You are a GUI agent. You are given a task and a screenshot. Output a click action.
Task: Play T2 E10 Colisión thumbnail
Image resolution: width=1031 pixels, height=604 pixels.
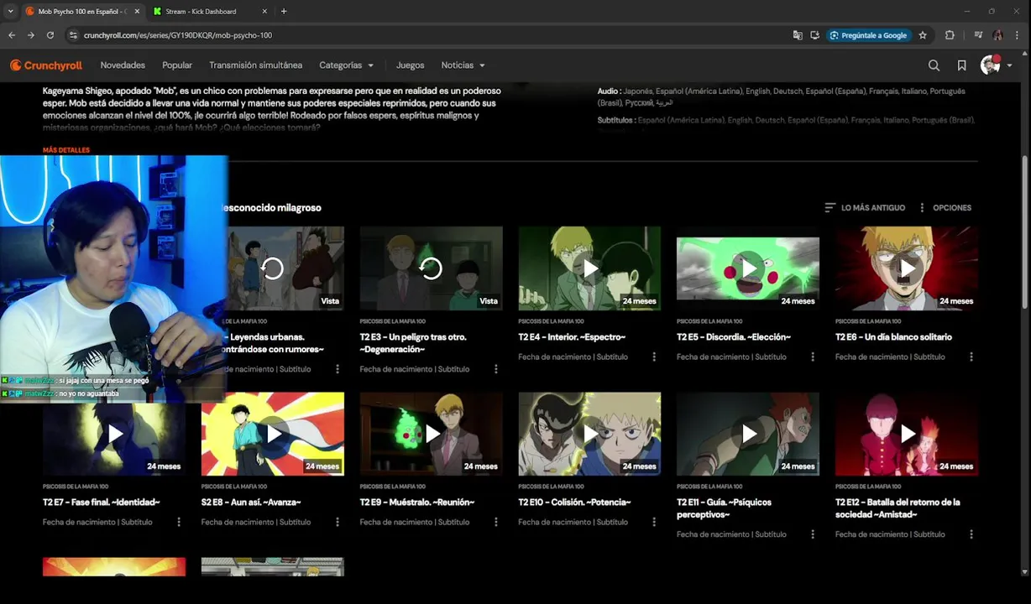tap(589, 434)
